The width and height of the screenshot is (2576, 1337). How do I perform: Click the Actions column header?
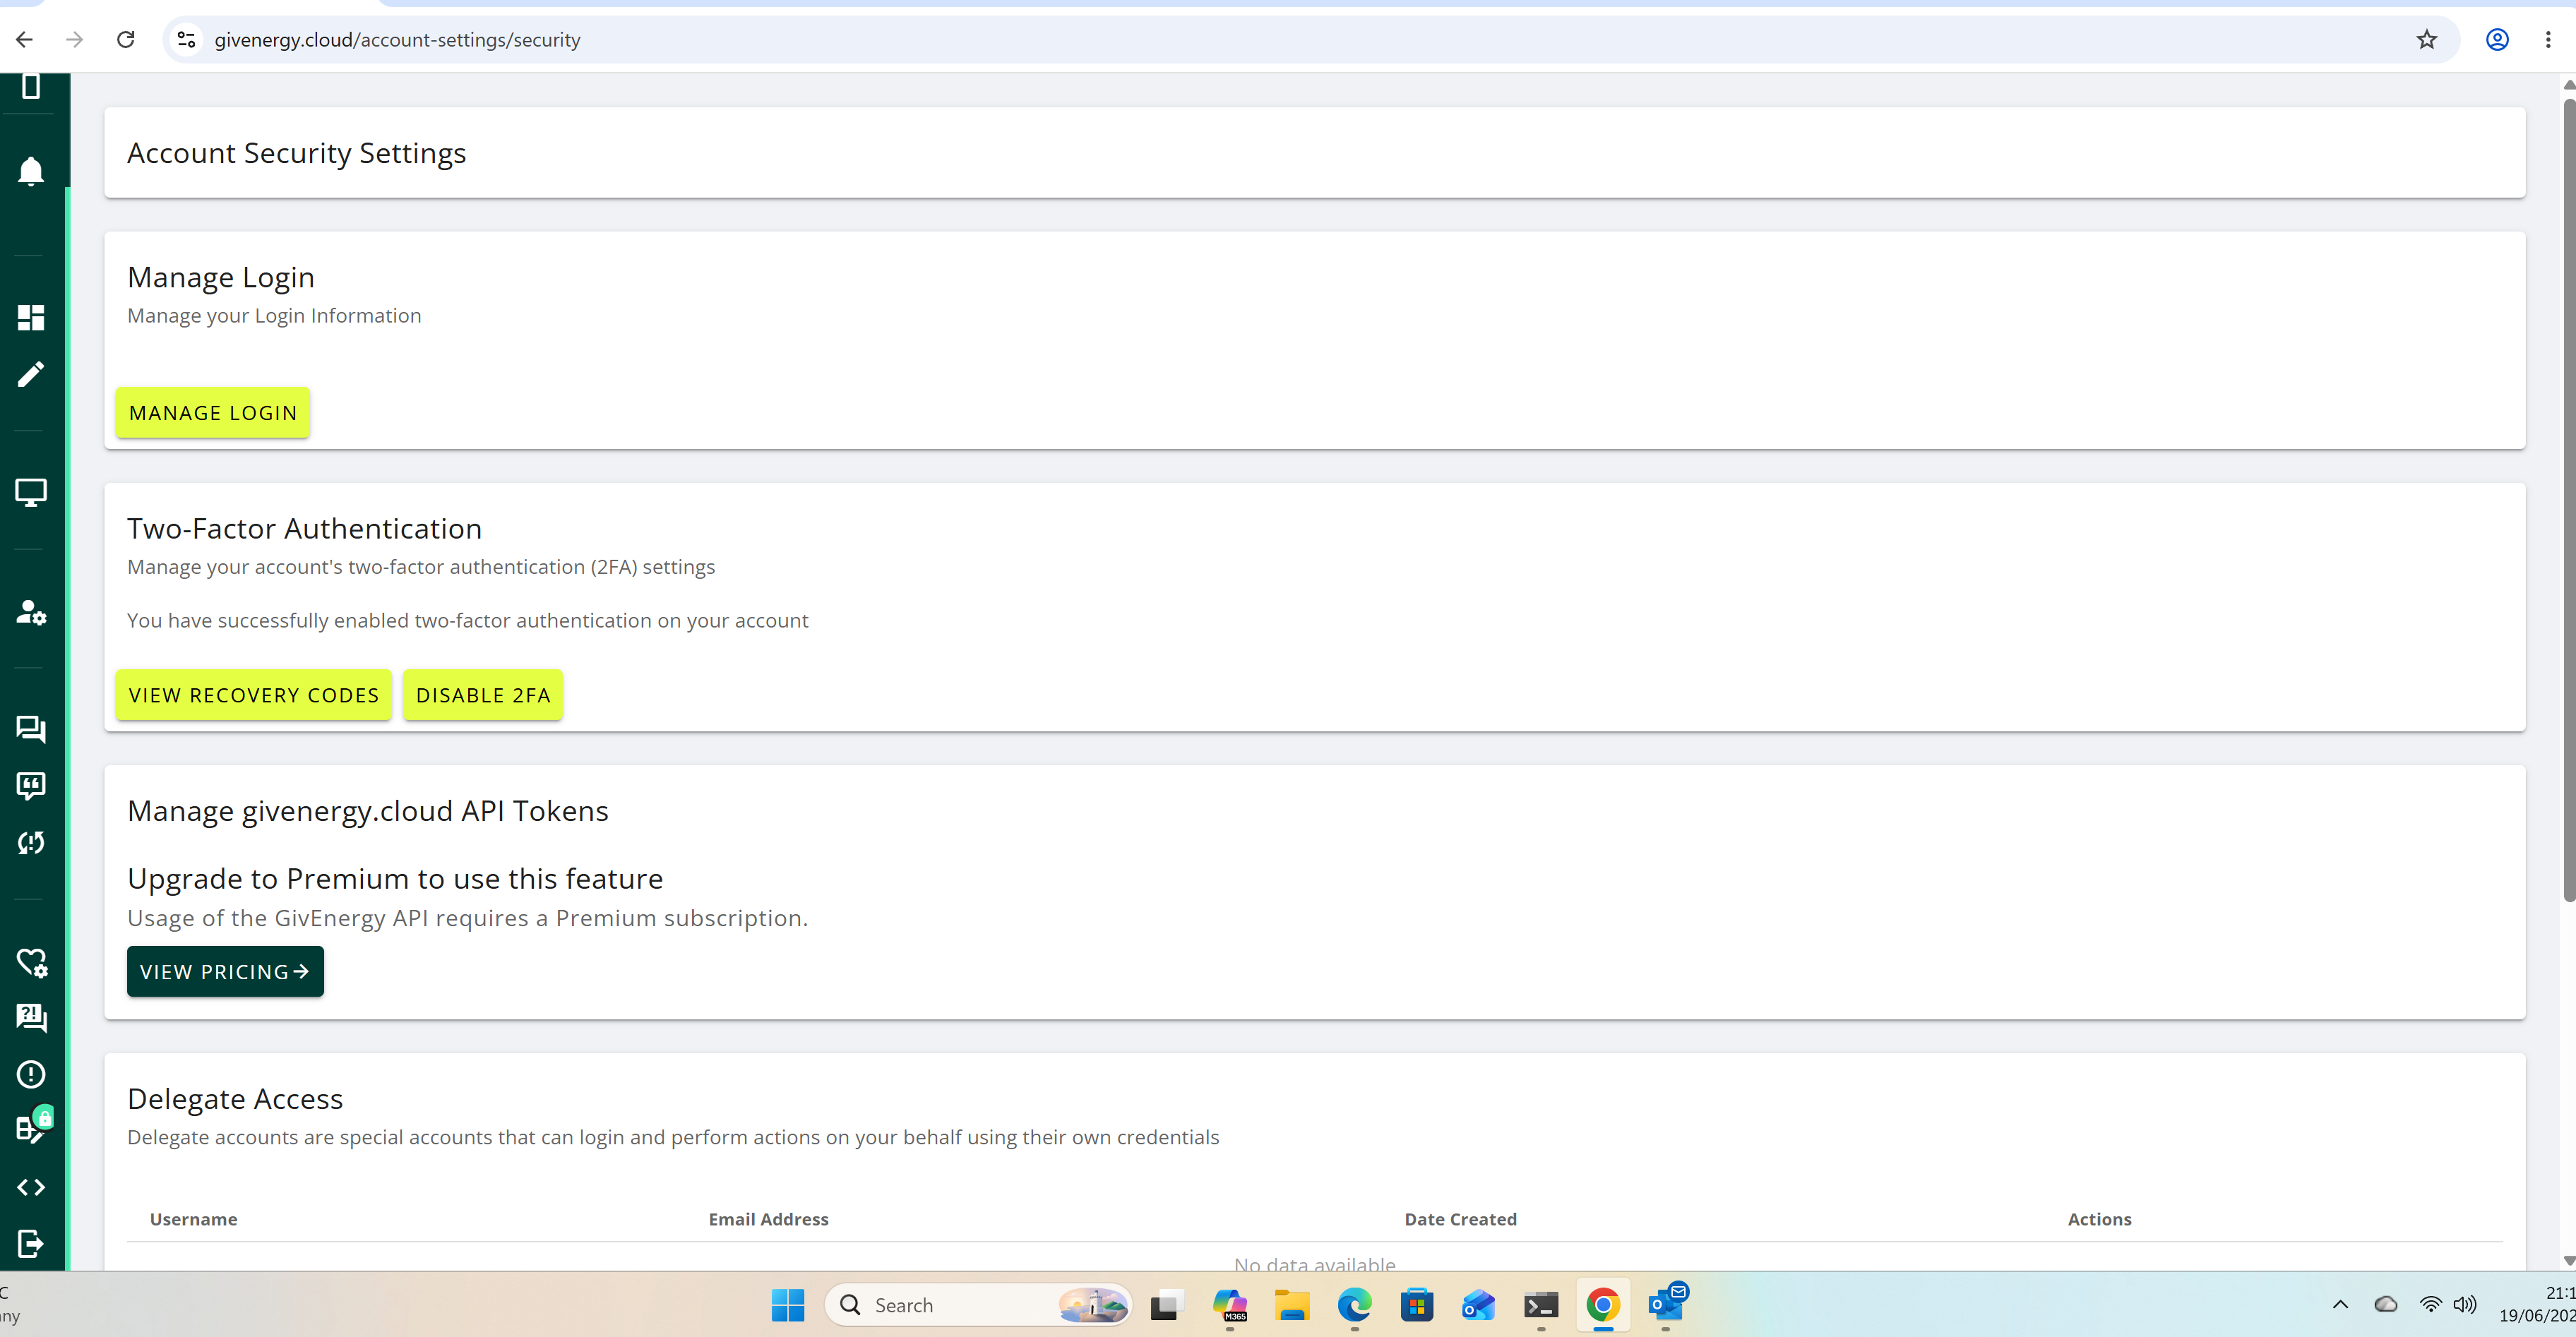[x=2100, y=1219]
